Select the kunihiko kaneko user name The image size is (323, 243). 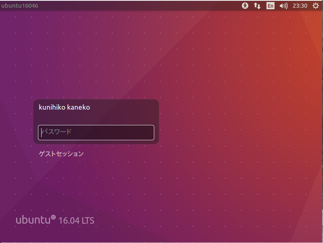64,107
